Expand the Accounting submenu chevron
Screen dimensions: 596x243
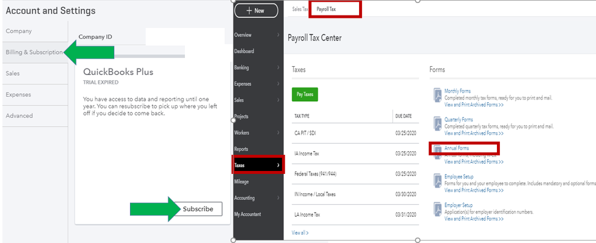(x=278, y=198)
